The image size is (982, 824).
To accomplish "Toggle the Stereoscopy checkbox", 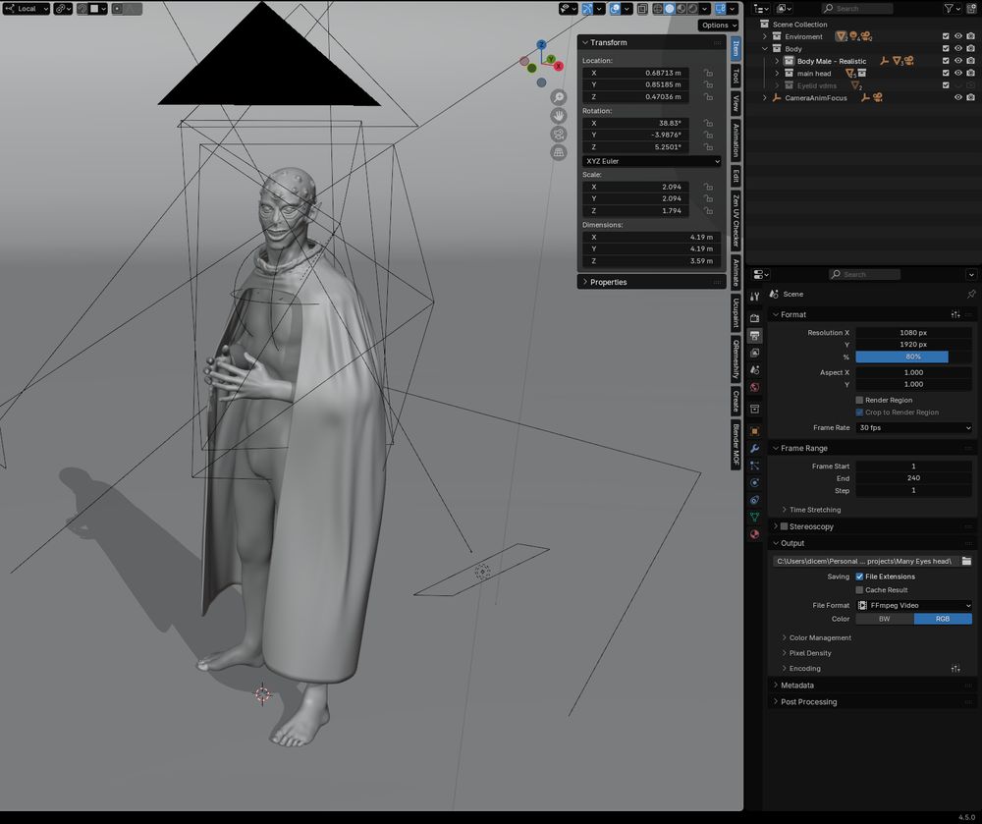I will [x=784, y=526].
